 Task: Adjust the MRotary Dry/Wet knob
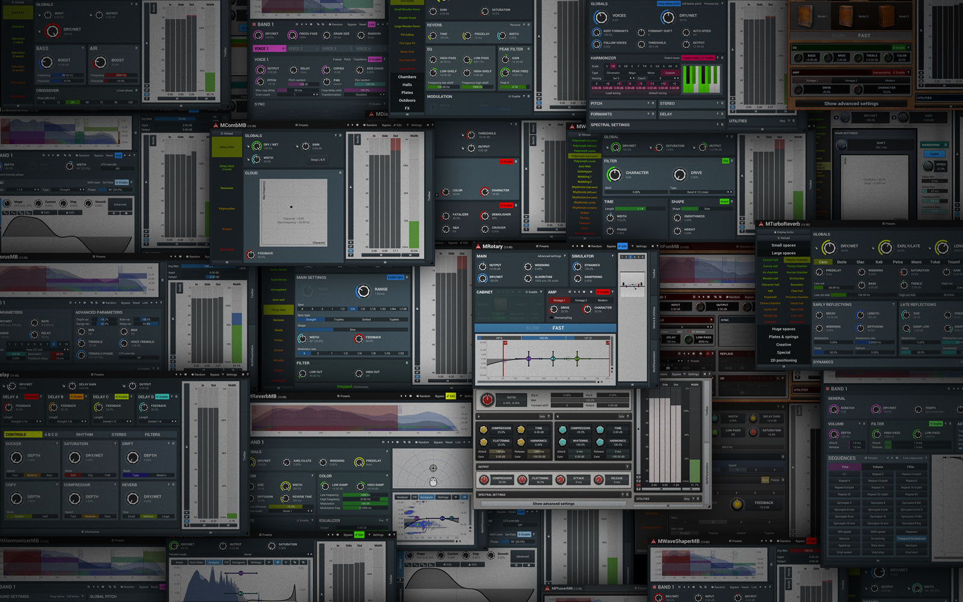click(x=482, y=278)
